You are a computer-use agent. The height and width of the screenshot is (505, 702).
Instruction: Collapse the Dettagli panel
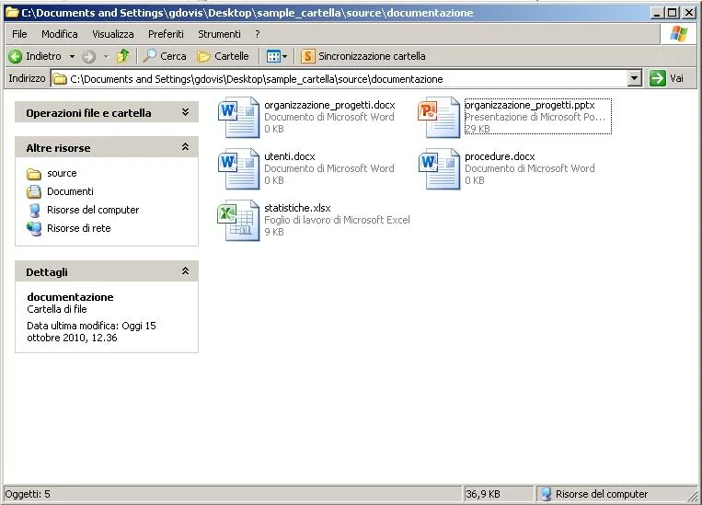185,270
